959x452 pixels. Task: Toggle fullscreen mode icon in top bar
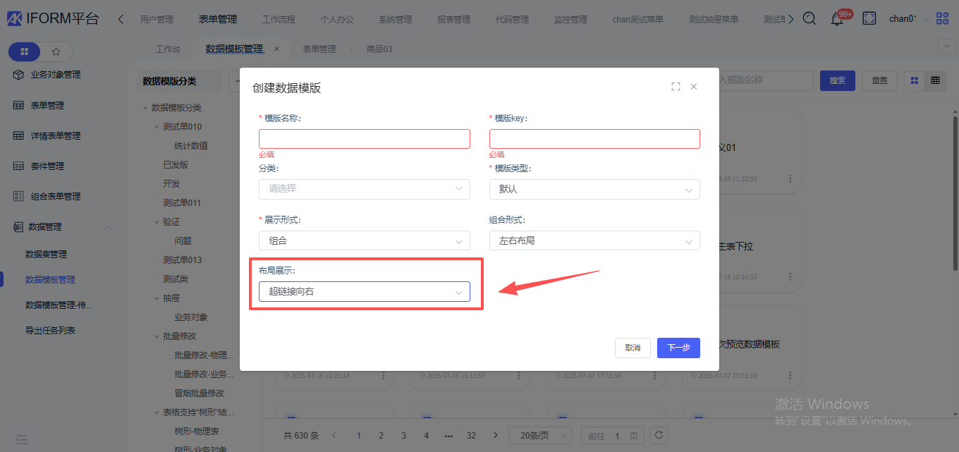pyautogui.click(x=869, y=19)
